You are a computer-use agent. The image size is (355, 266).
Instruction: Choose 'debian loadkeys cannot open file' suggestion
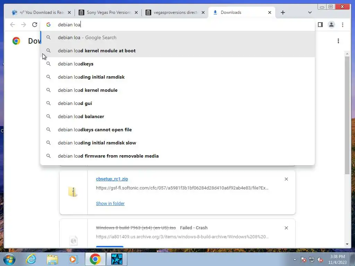(177, 130)
